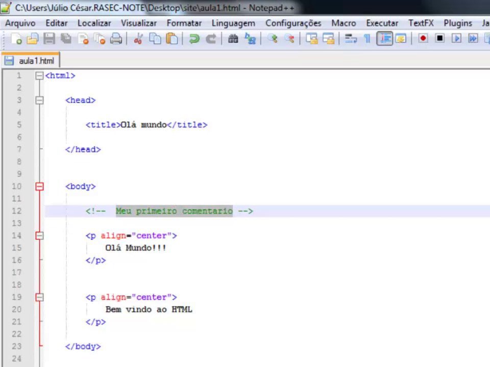Screen dimensions: 490x367
Task: Collapse the paragraph fold on line 19
Action: pos(39,297)
